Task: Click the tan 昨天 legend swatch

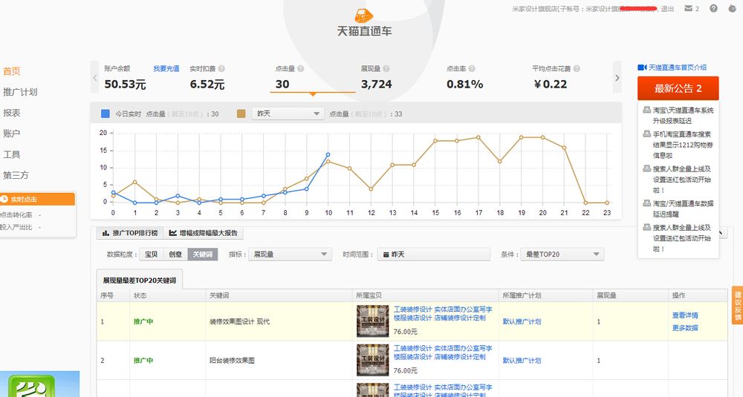Action: (x=241, y=114)
